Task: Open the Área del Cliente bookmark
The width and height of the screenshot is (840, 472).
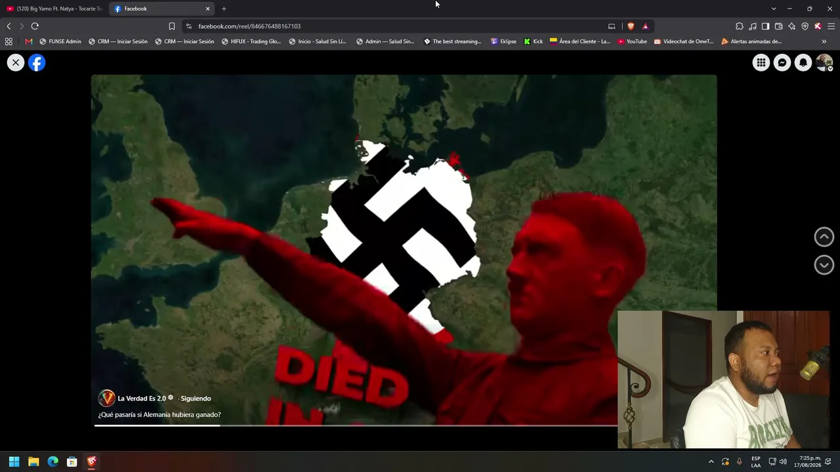Action: click(580, 41)
